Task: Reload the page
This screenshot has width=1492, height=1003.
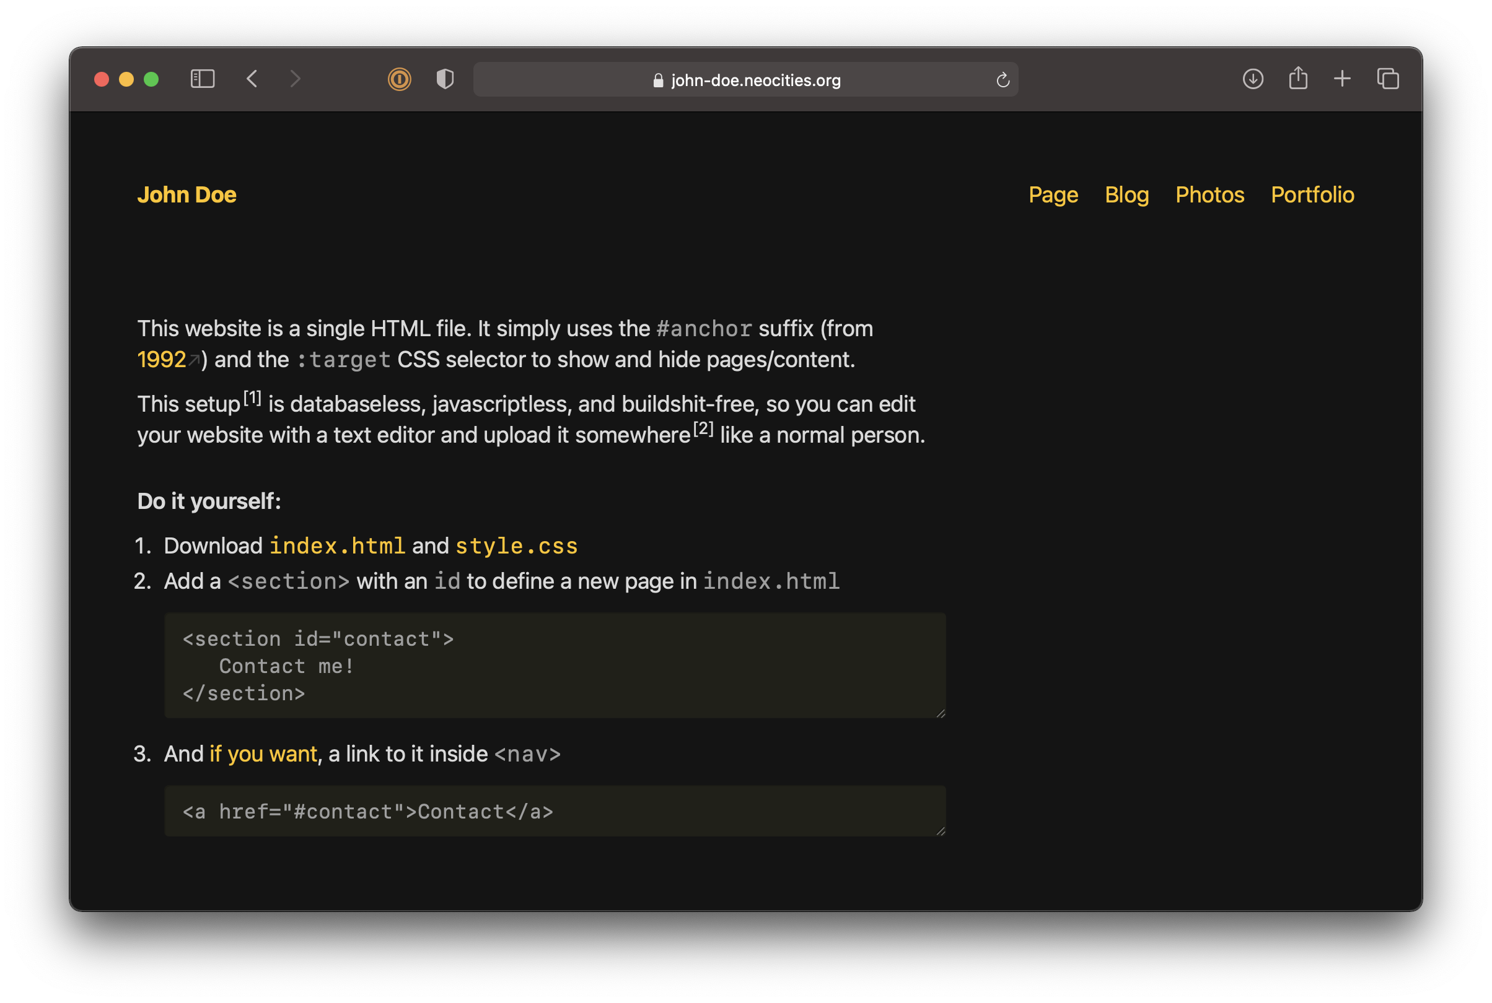Action: (1003, 80)
